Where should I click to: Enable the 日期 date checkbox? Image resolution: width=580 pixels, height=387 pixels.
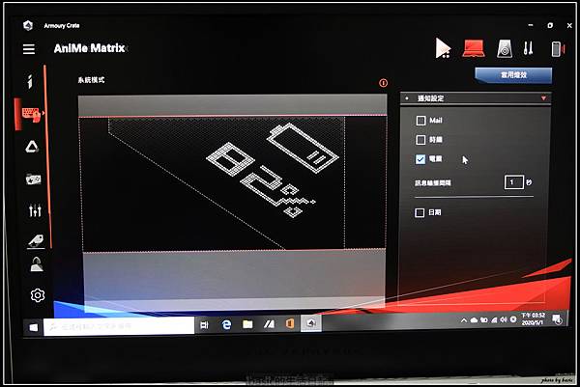tap(420, 212)
